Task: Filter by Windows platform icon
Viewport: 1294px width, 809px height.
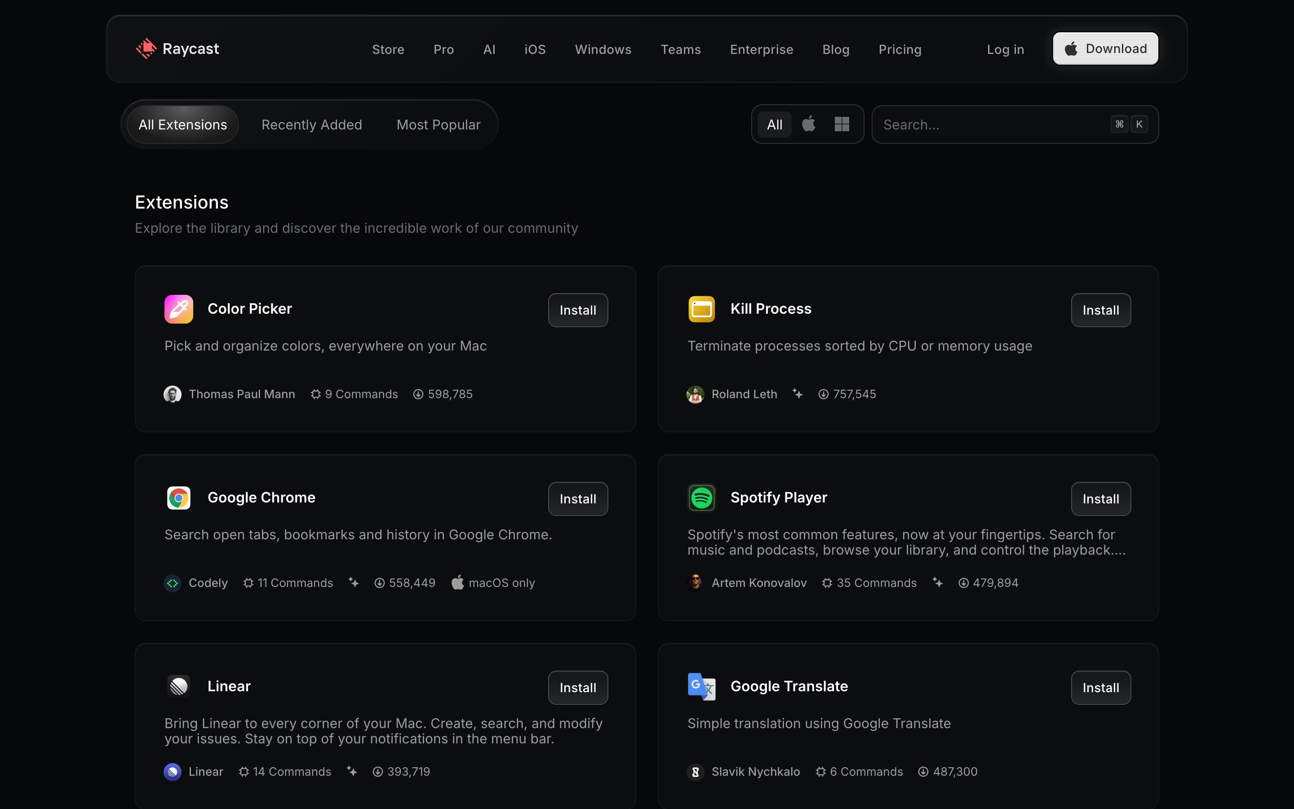Action: pyautogui.click(x=842, y=124)
